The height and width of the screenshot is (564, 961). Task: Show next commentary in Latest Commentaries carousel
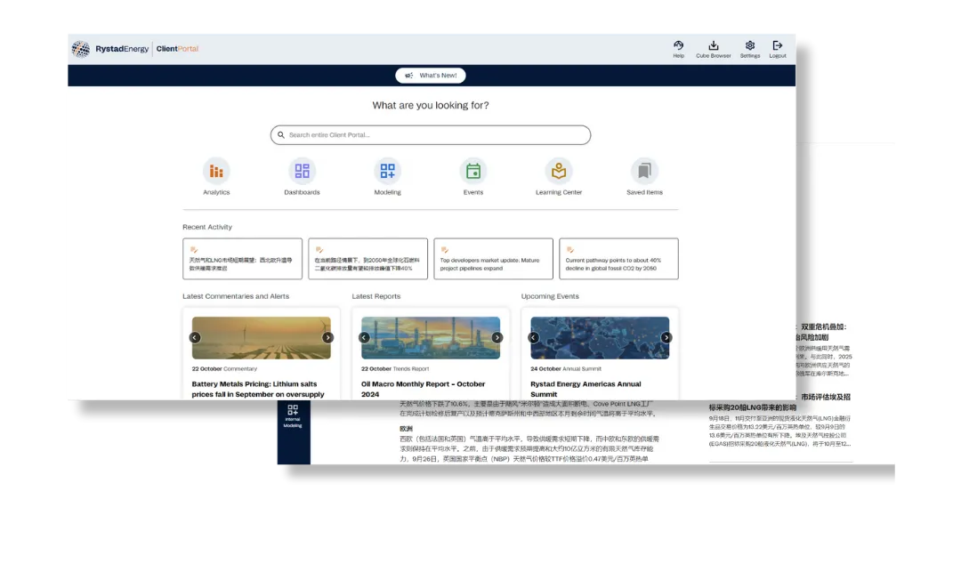coord(327,338)
